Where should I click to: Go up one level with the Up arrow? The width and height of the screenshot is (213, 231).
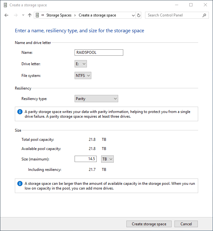[30, 15]
